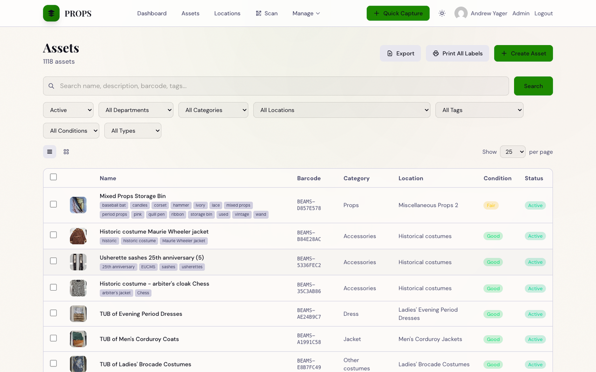Check the Usherette sashes row box
This screenshot has width=596, height=372.
54,261
